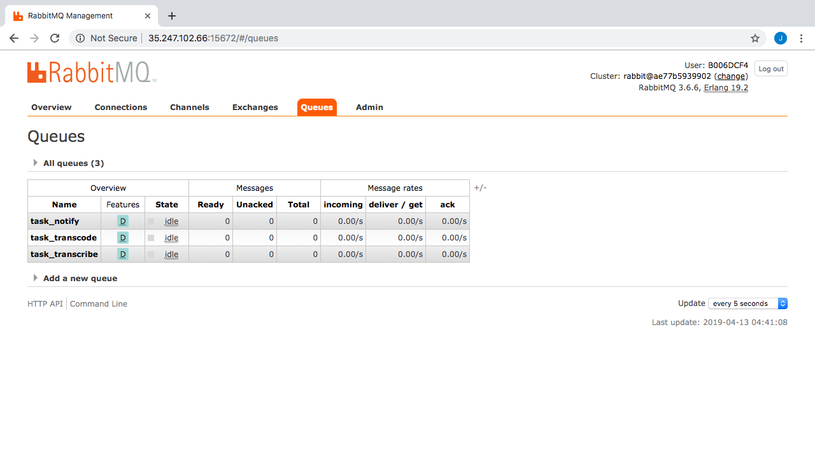Sort queues by Name column header
The image size is (815, 458).
click(x=64, y=205)
